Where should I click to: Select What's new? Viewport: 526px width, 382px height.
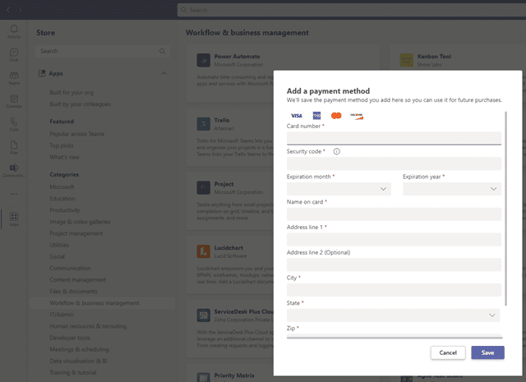coord(64,157)
